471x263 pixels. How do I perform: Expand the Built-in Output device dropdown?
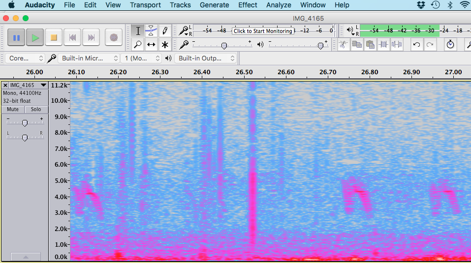(207, 58)
